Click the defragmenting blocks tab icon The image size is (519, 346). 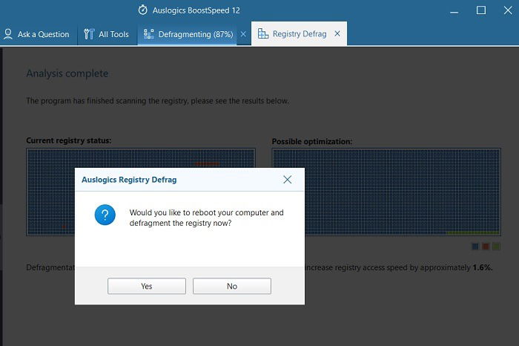(x=148, y=34)
